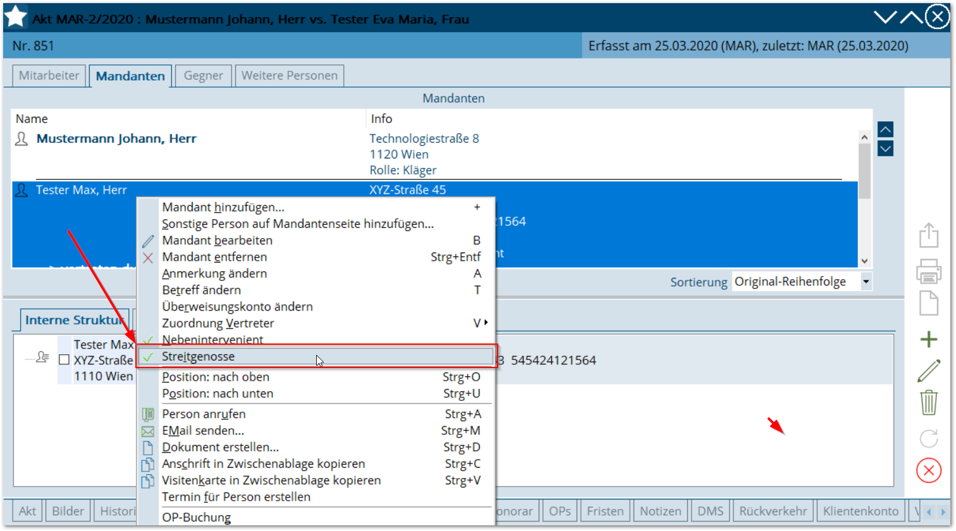Open the Interne Struktur tab
956x531 pixels.
pyautogui.click(x=75, y=320)
